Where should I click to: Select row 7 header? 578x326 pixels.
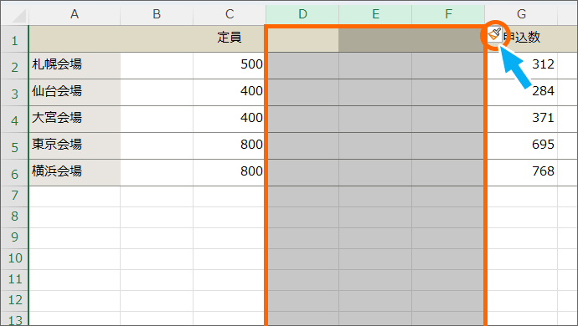click(x=15, y=196)
